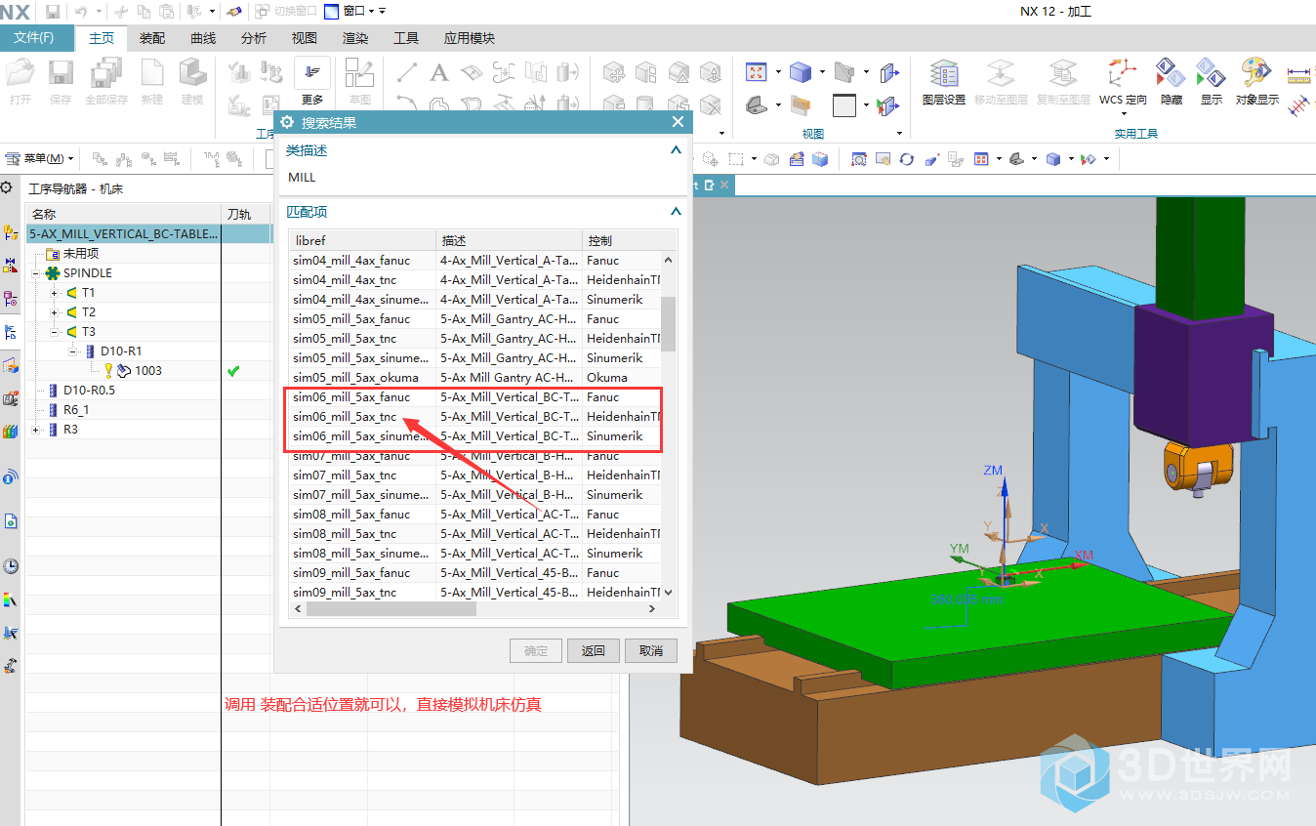Open the navigator settings gear icon

point(7,187)
